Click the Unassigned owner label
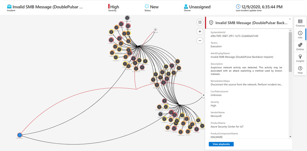Image resolution: width=307 pixels, height=151 pixels. click(200, 7)
